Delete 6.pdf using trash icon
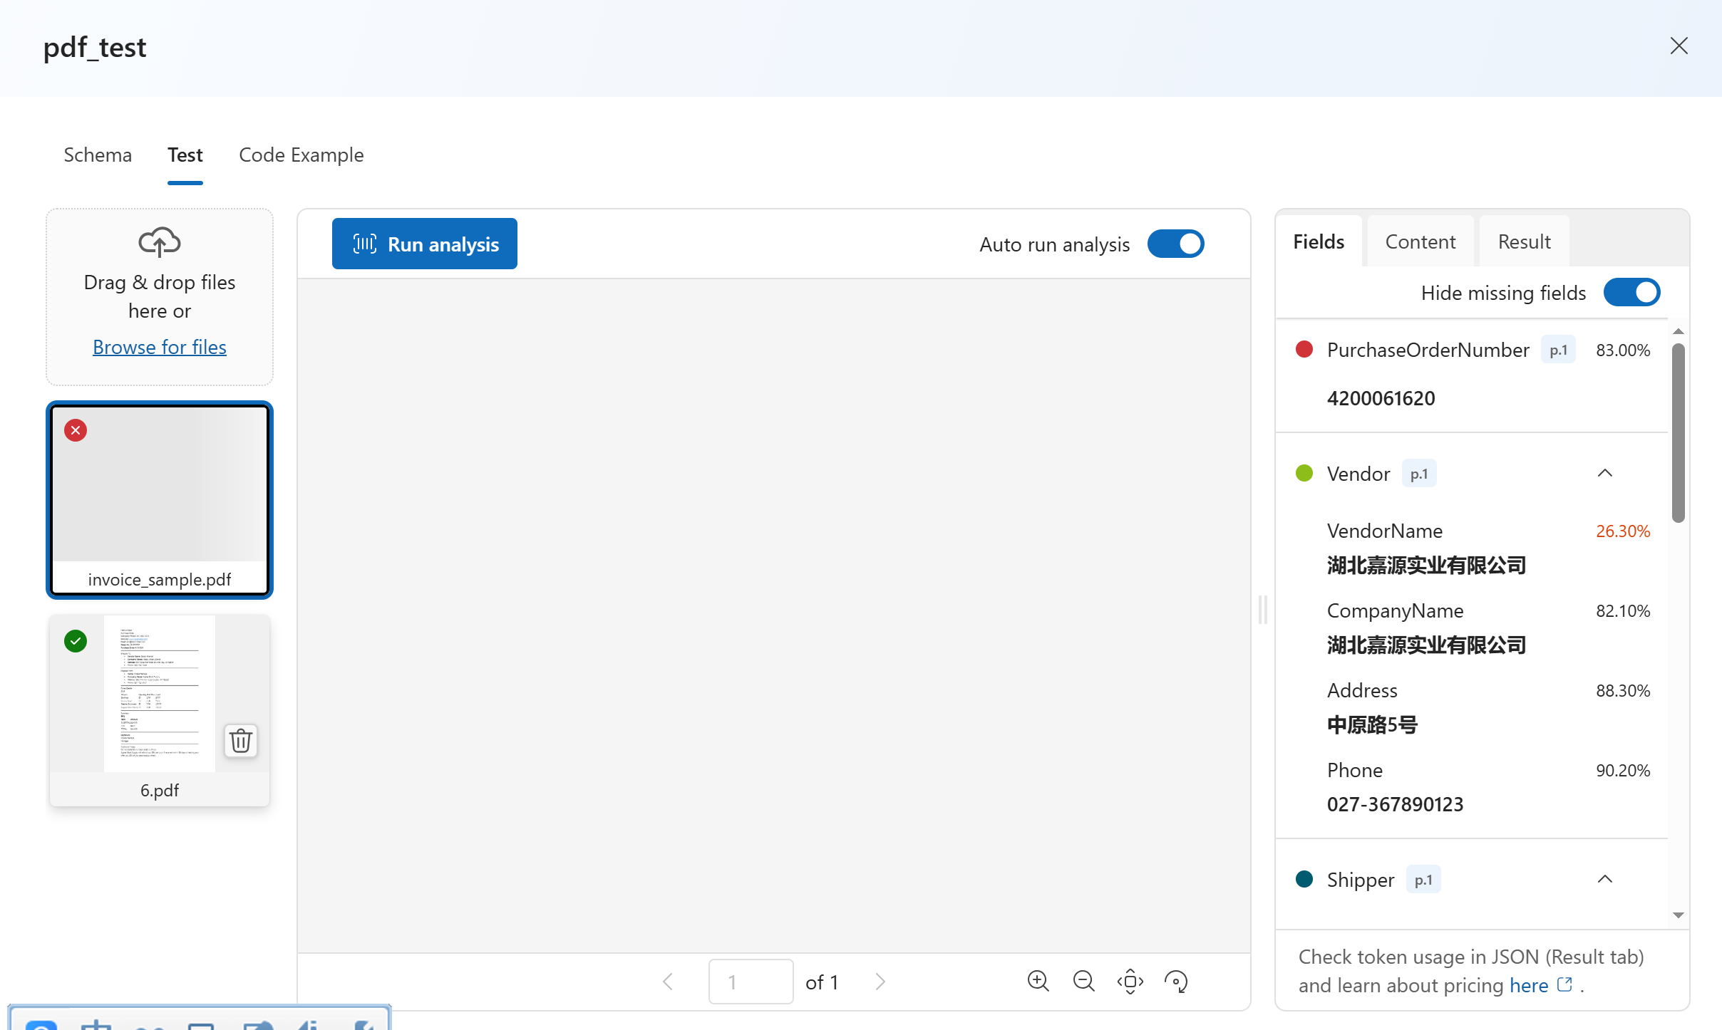Viewport: 1722px width, 1030px height. (241, 741)
